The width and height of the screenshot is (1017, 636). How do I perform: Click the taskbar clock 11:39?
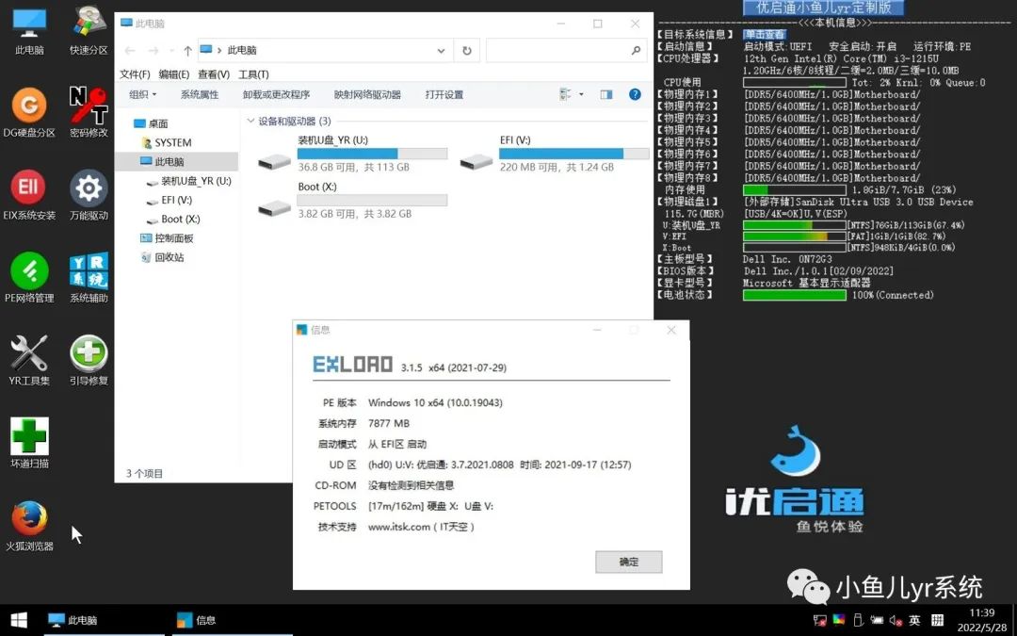tap(982, 612)
